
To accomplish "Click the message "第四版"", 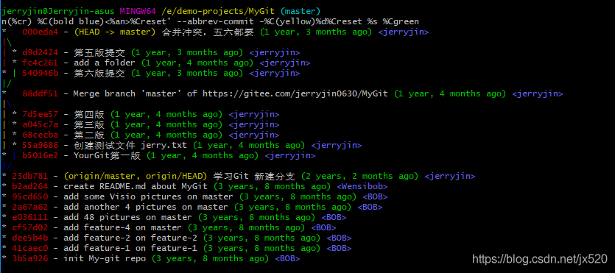I will pyautogui.click(x=89, y=115).
